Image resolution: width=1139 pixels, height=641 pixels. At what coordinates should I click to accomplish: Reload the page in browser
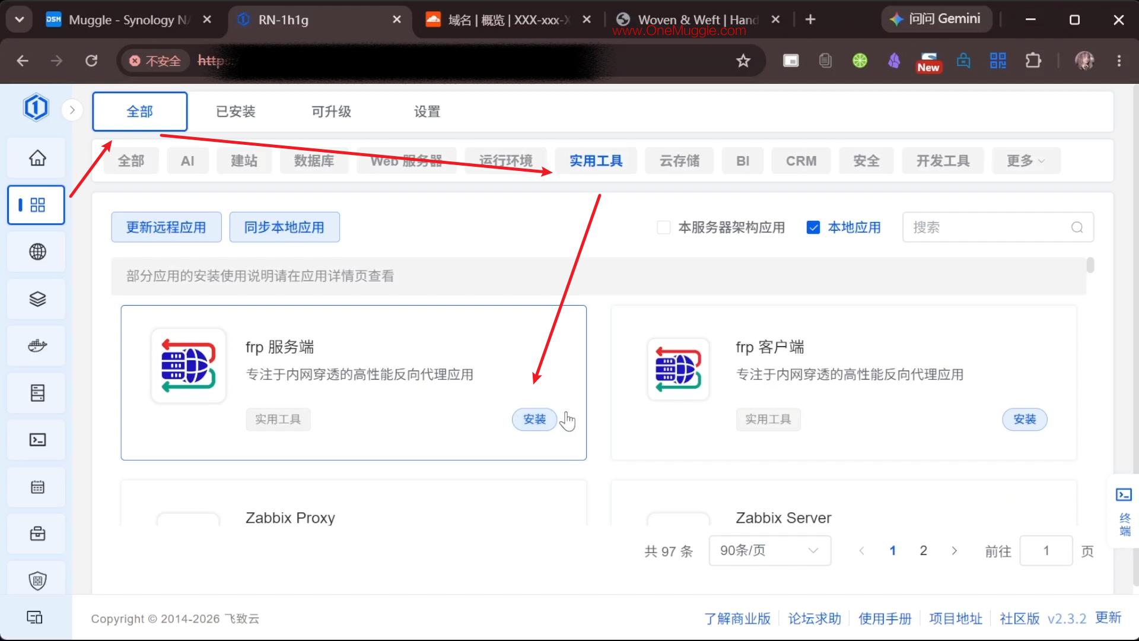[91, 61]
